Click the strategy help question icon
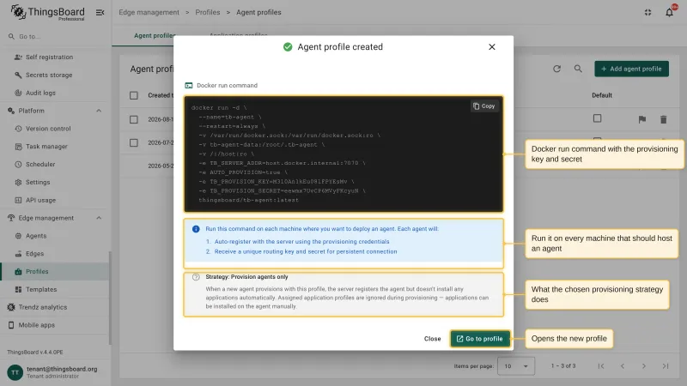Image resolution: width=687 pixels, height=386 pixels. pyautogui.click(x=196, y=277)
